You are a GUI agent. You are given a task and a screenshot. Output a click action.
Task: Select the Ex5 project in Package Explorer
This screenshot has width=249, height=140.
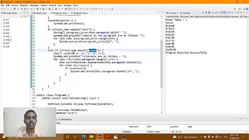pos(6,33)
